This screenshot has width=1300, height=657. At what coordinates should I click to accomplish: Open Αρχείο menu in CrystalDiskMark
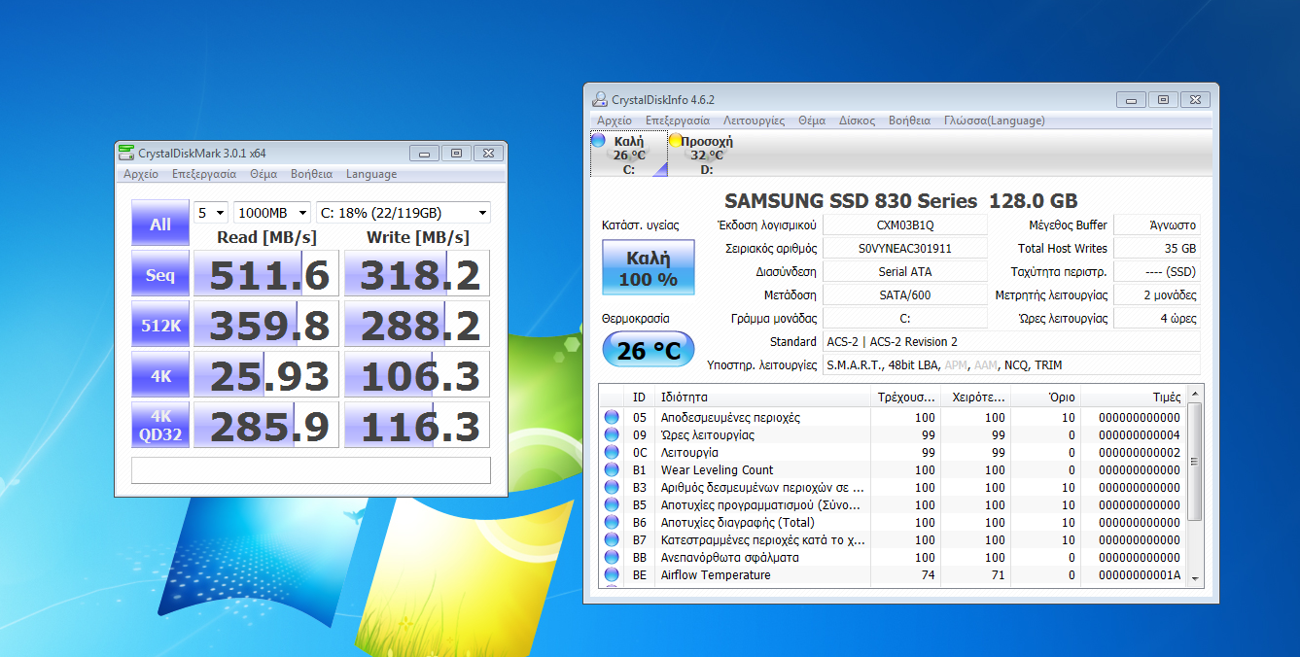[x=141, y=174]
